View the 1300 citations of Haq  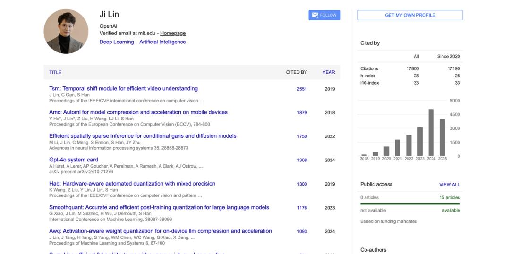click(302, 184)
